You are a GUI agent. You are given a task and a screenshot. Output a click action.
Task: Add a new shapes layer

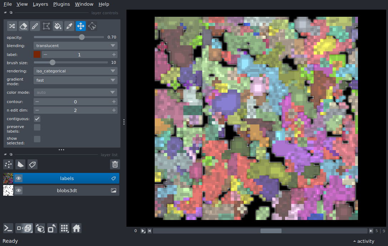(x=20, y=164)
